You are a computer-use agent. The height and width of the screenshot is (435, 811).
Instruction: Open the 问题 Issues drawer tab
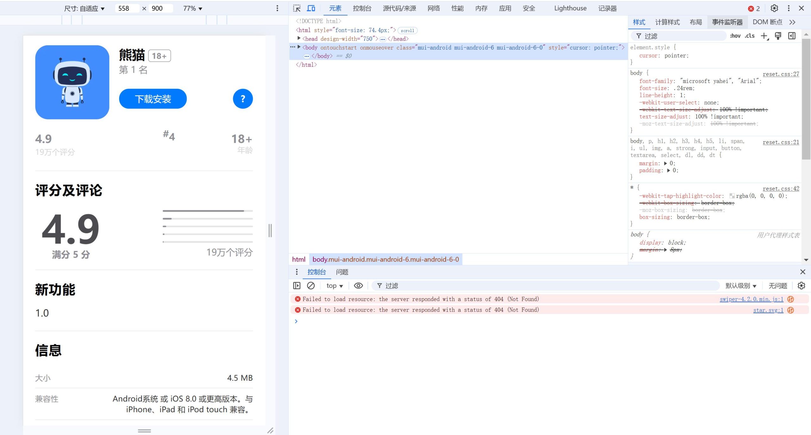(342, 272)
